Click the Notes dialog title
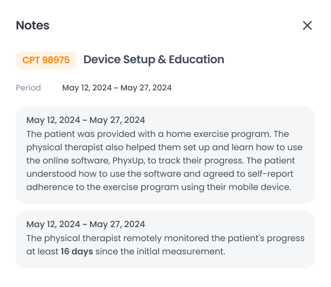This screenshot has height=287, width=331. 33,25
